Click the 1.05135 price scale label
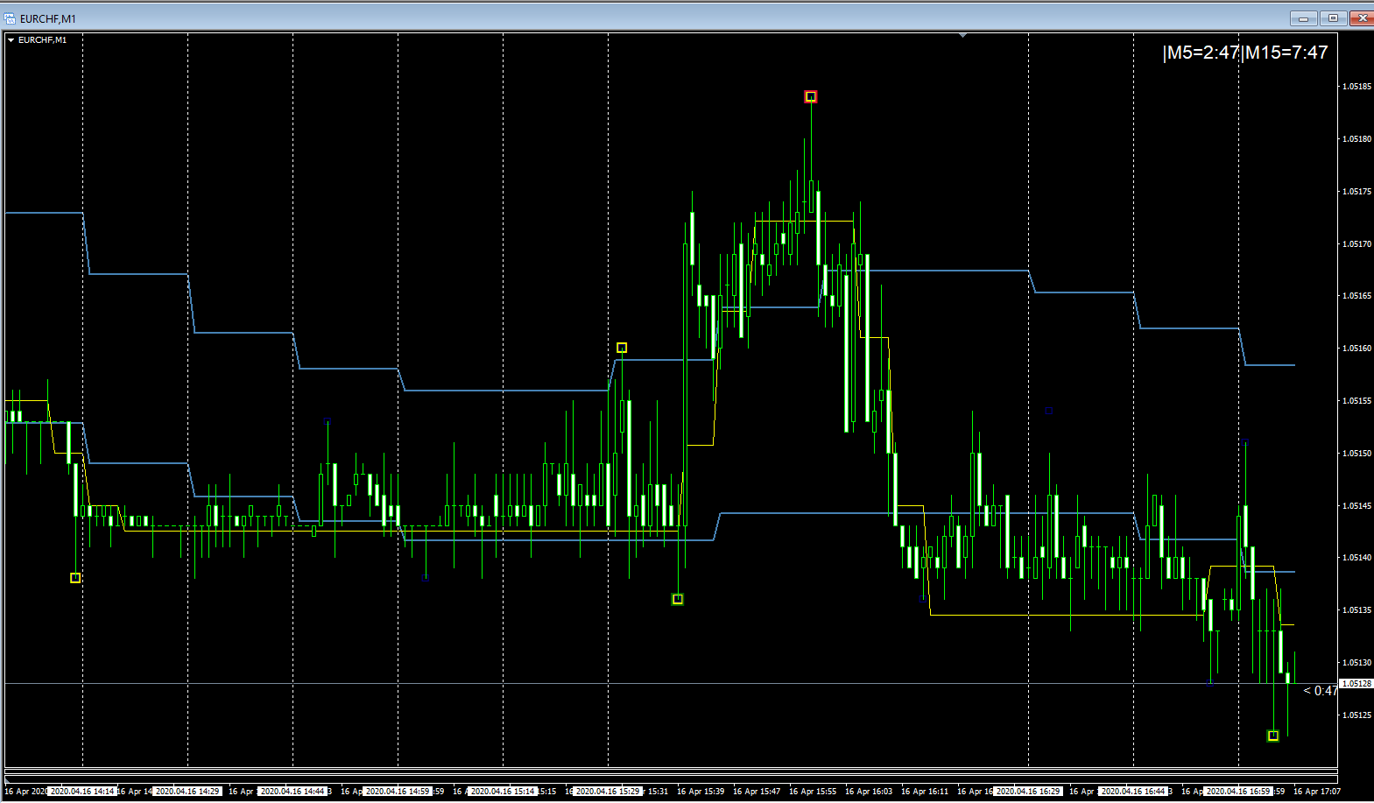1374x803 pixels. [x=1356, y=610]
